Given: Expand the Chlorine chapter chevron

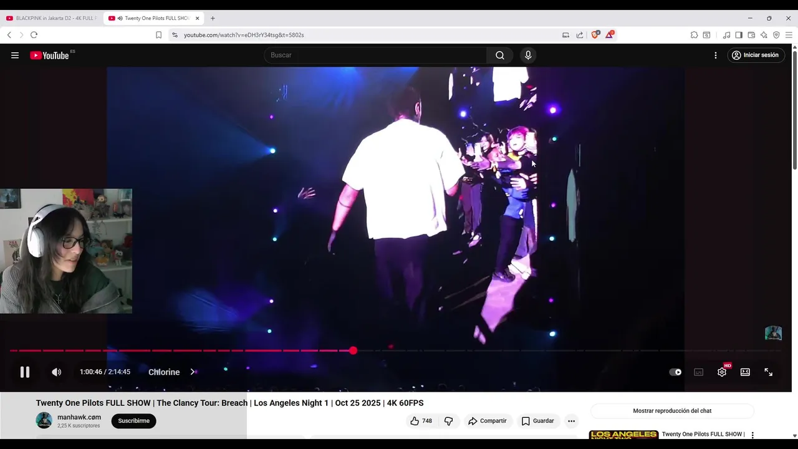Looking at the screenshot, I should pyautogui.click(x=193, y=372).
